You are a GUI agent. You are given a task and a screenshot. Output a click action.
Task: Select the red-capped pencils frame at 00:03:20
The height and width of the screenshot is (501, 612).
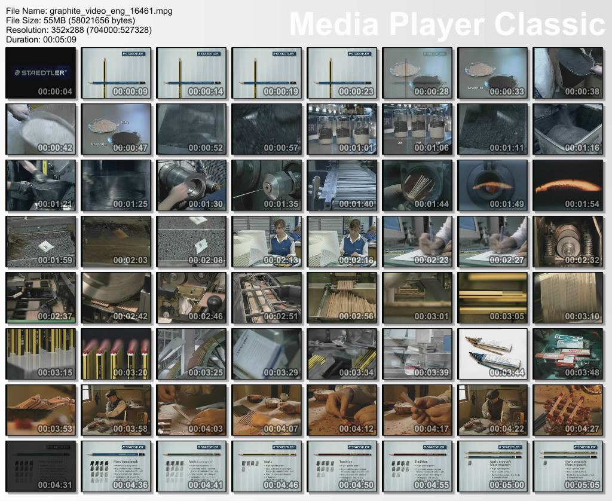tap(116, 353)
